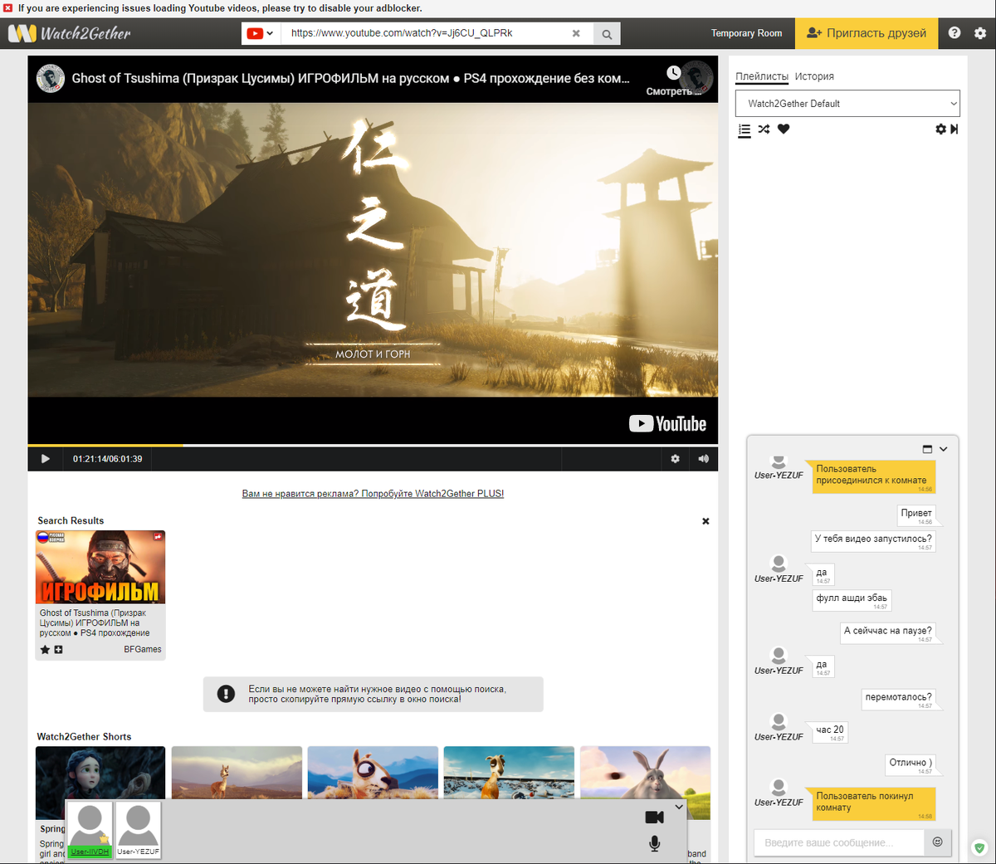Open the YouTube source selector dropdown
This screenshot has width=996, height=864.
pos(261,33)
